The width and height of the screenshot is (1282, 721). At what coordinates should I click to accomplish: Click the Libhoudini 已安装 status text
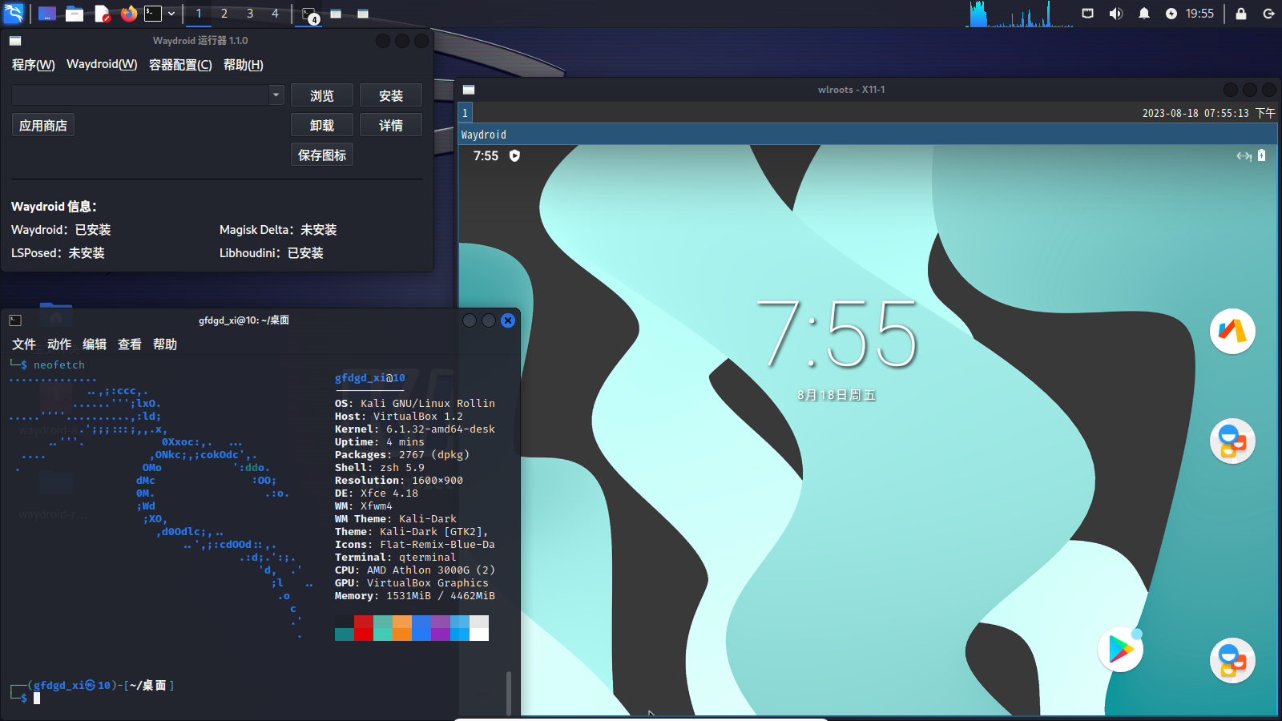[272, 253]
